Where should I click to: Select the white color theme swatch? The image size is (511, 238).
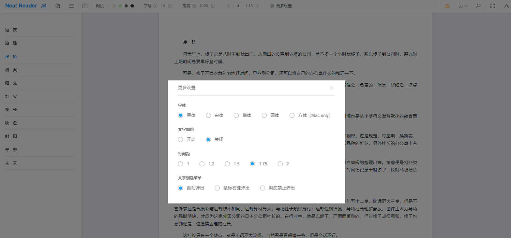pyautogui.click(x=108, y=6)
